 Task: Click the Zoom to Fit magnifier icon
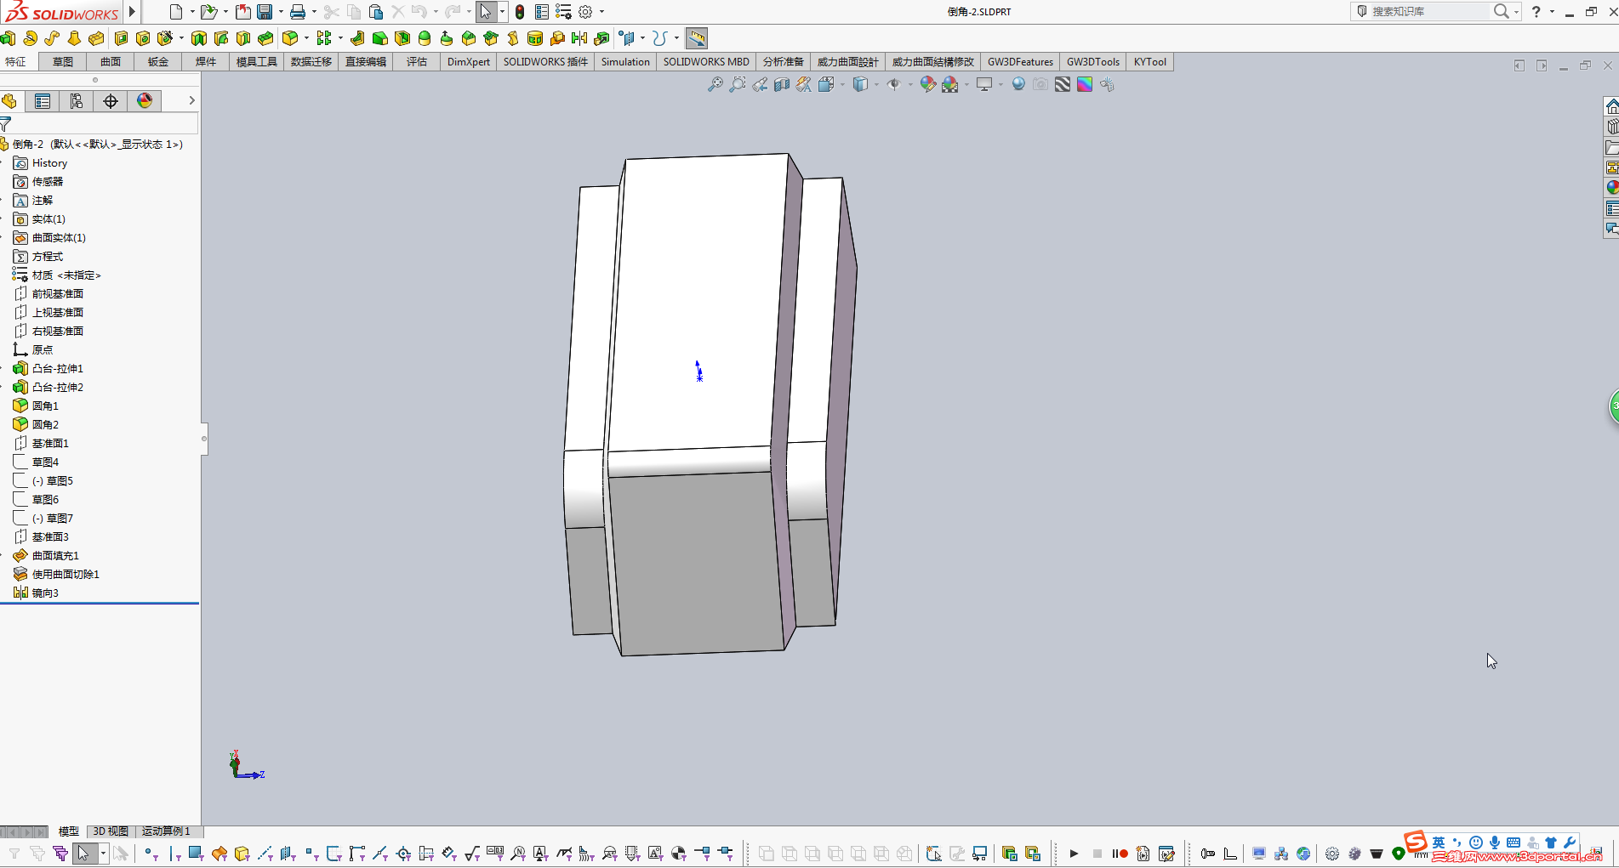tap(715, 84)
